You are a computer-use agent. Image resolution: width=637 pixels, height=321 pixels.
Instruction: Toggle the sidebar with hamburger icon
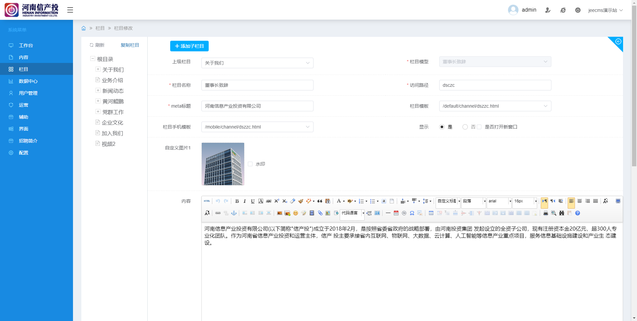[70, 10]
